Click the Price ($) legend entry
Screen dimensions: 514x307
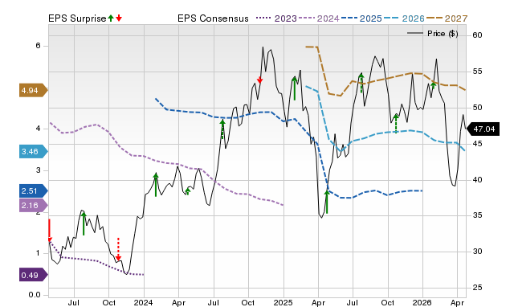tap(433, 34)
